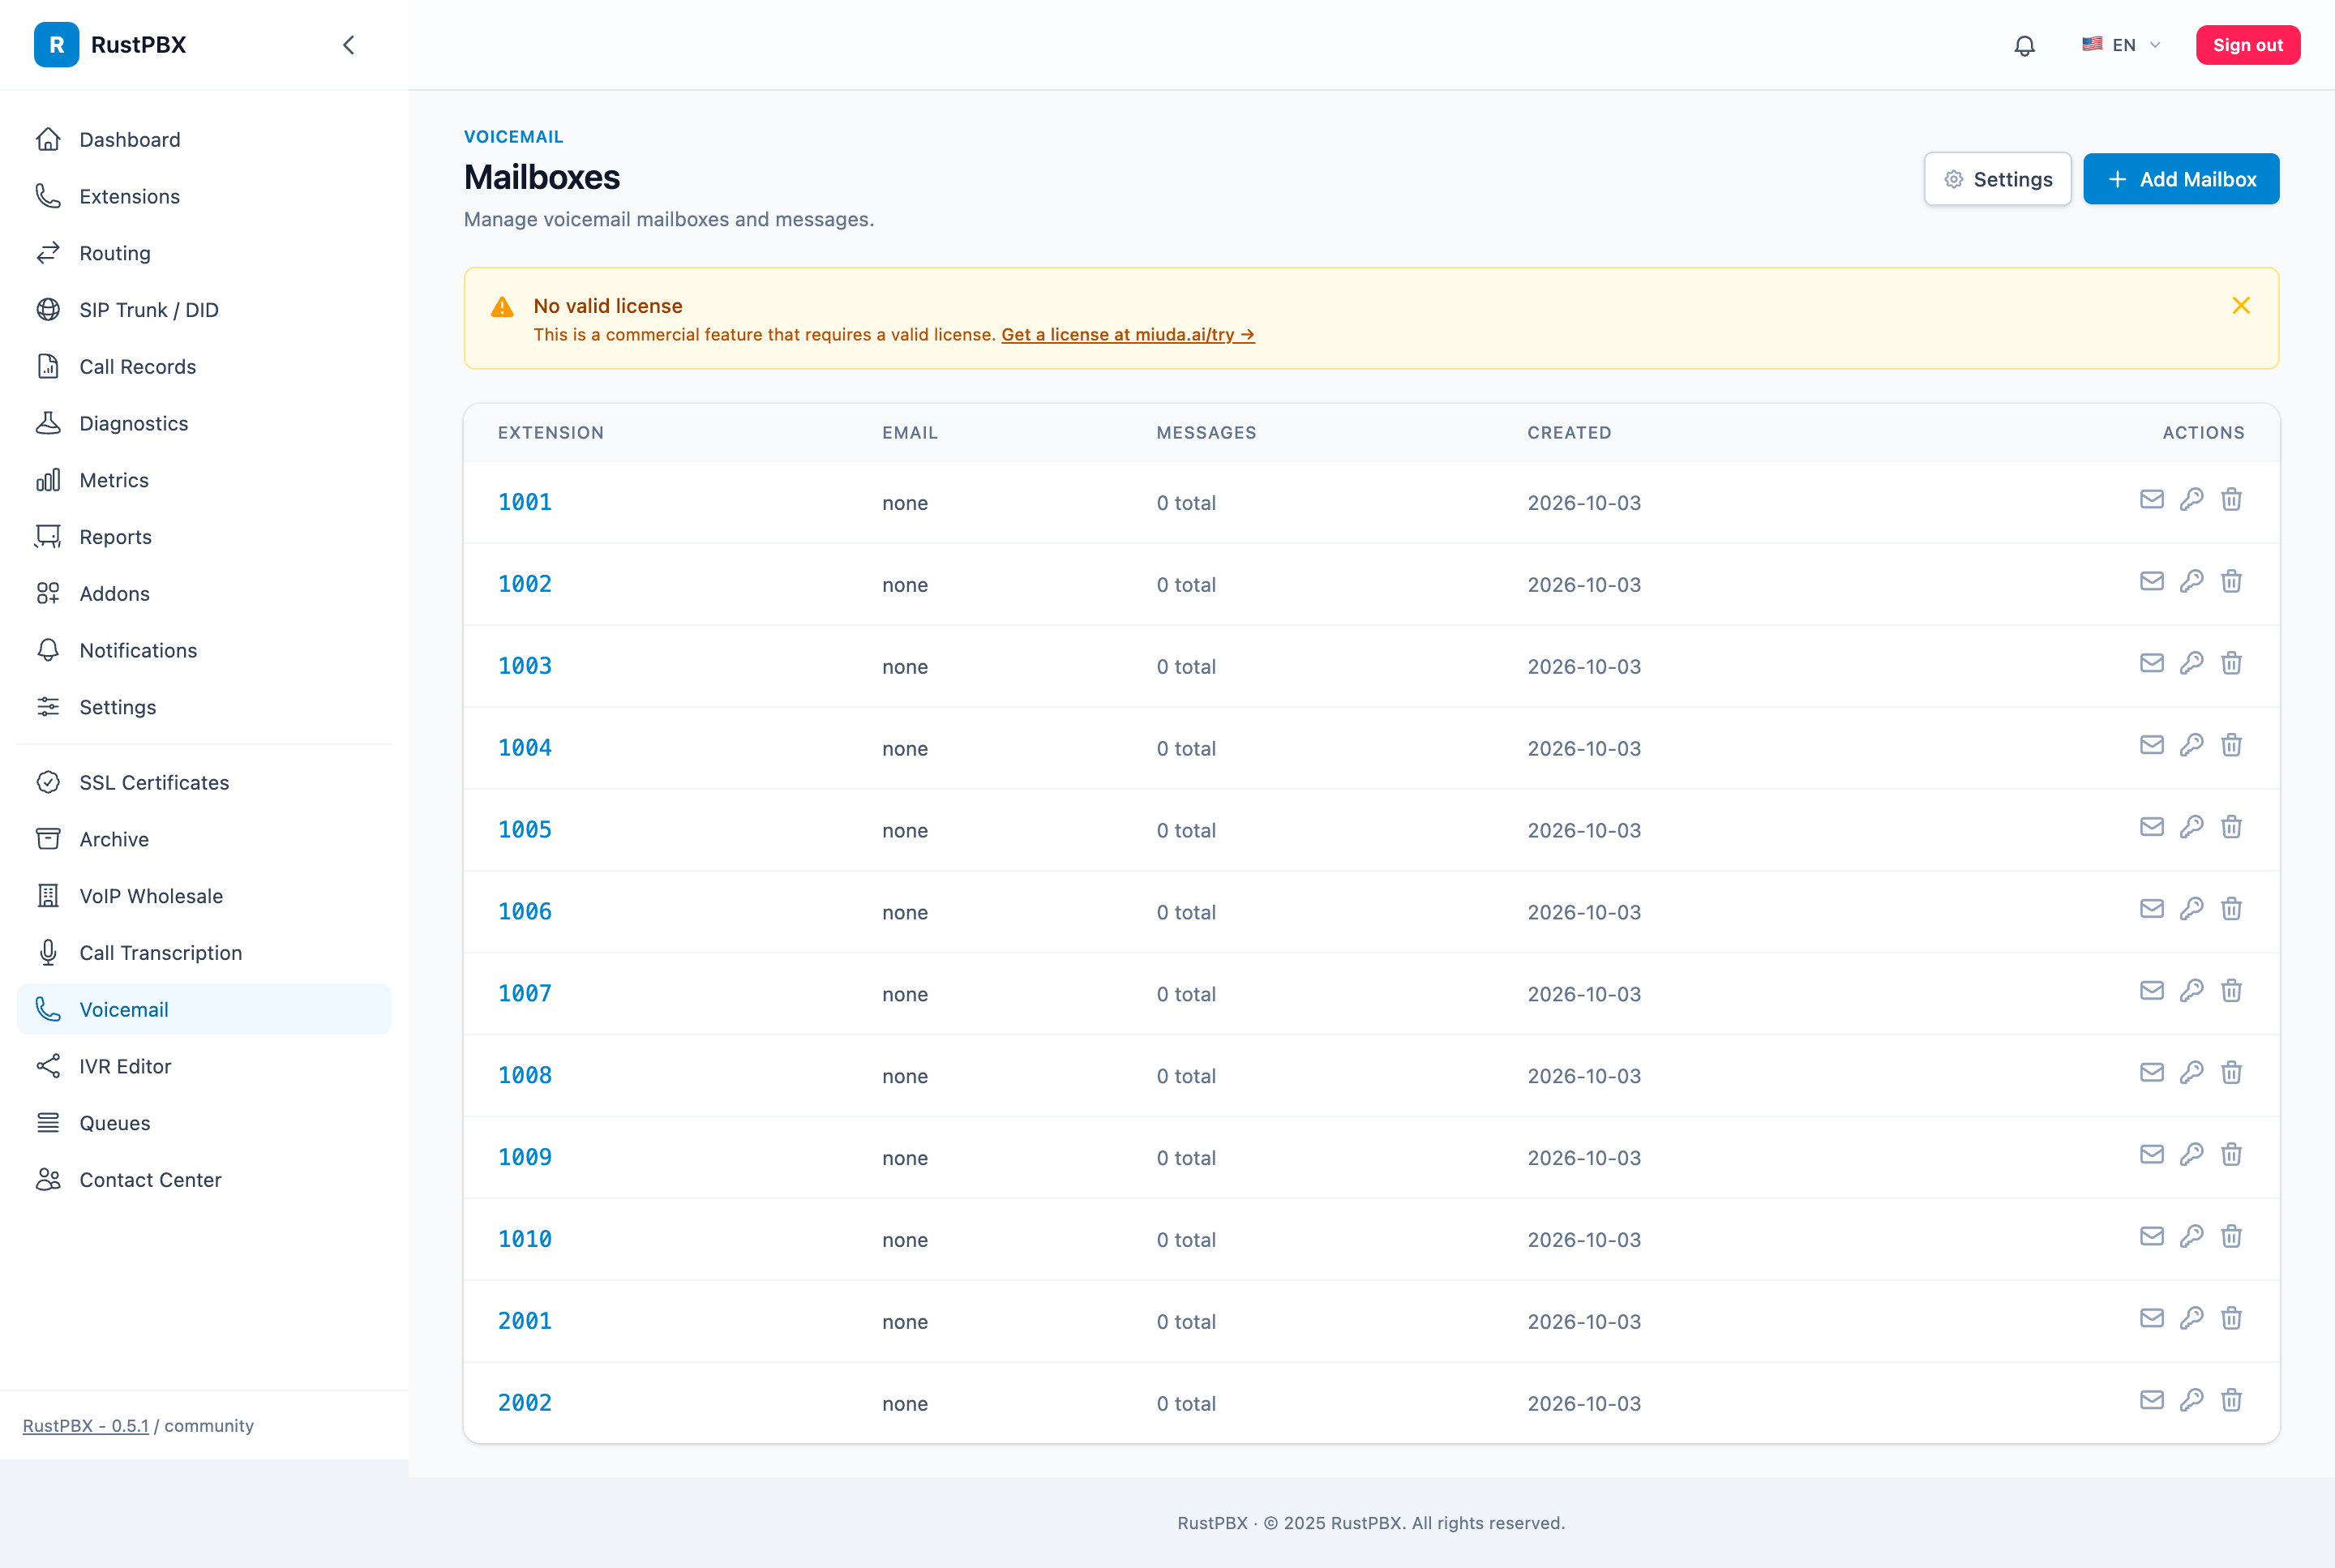Dismiss the No valid license banner
This screenshot has width=2335, height=1568.
pyautogui.click(x=2240, y=305)
